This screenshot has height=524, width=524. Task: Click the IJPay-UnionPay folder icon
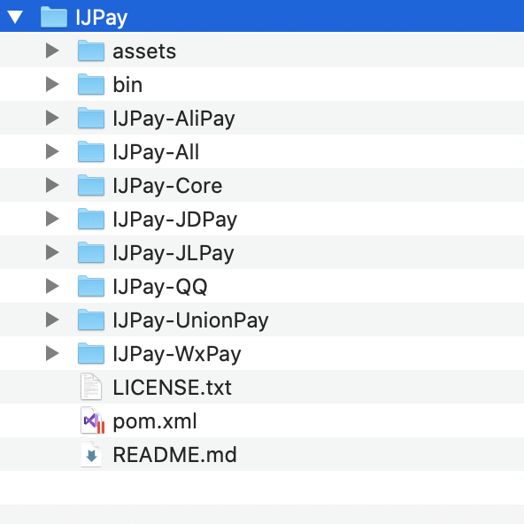[x=91, y=320]
